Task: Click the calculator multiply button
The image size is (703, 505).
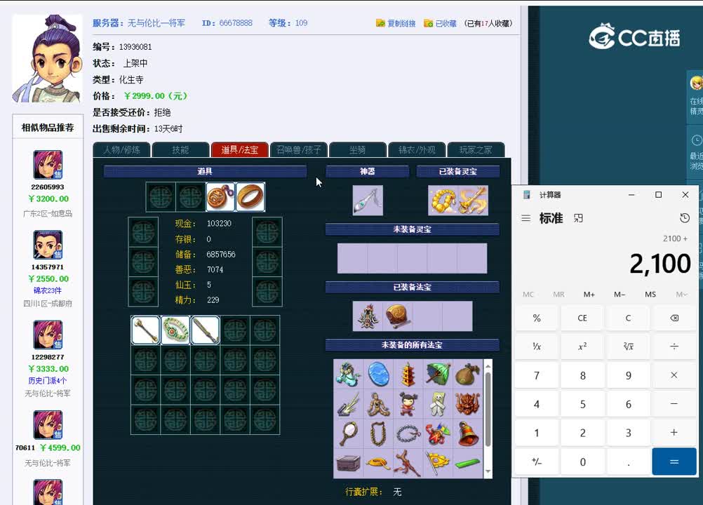Action: coord(674,375)
